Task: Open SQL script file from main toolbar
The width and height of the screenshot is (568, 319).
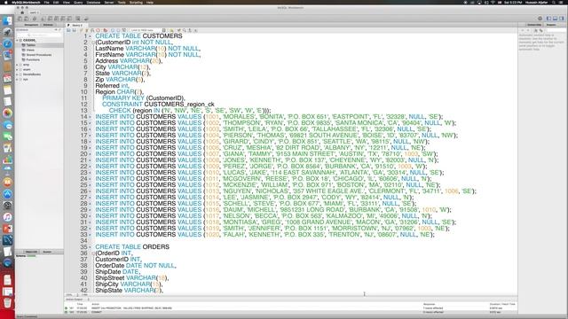Action: pos(26,19)
